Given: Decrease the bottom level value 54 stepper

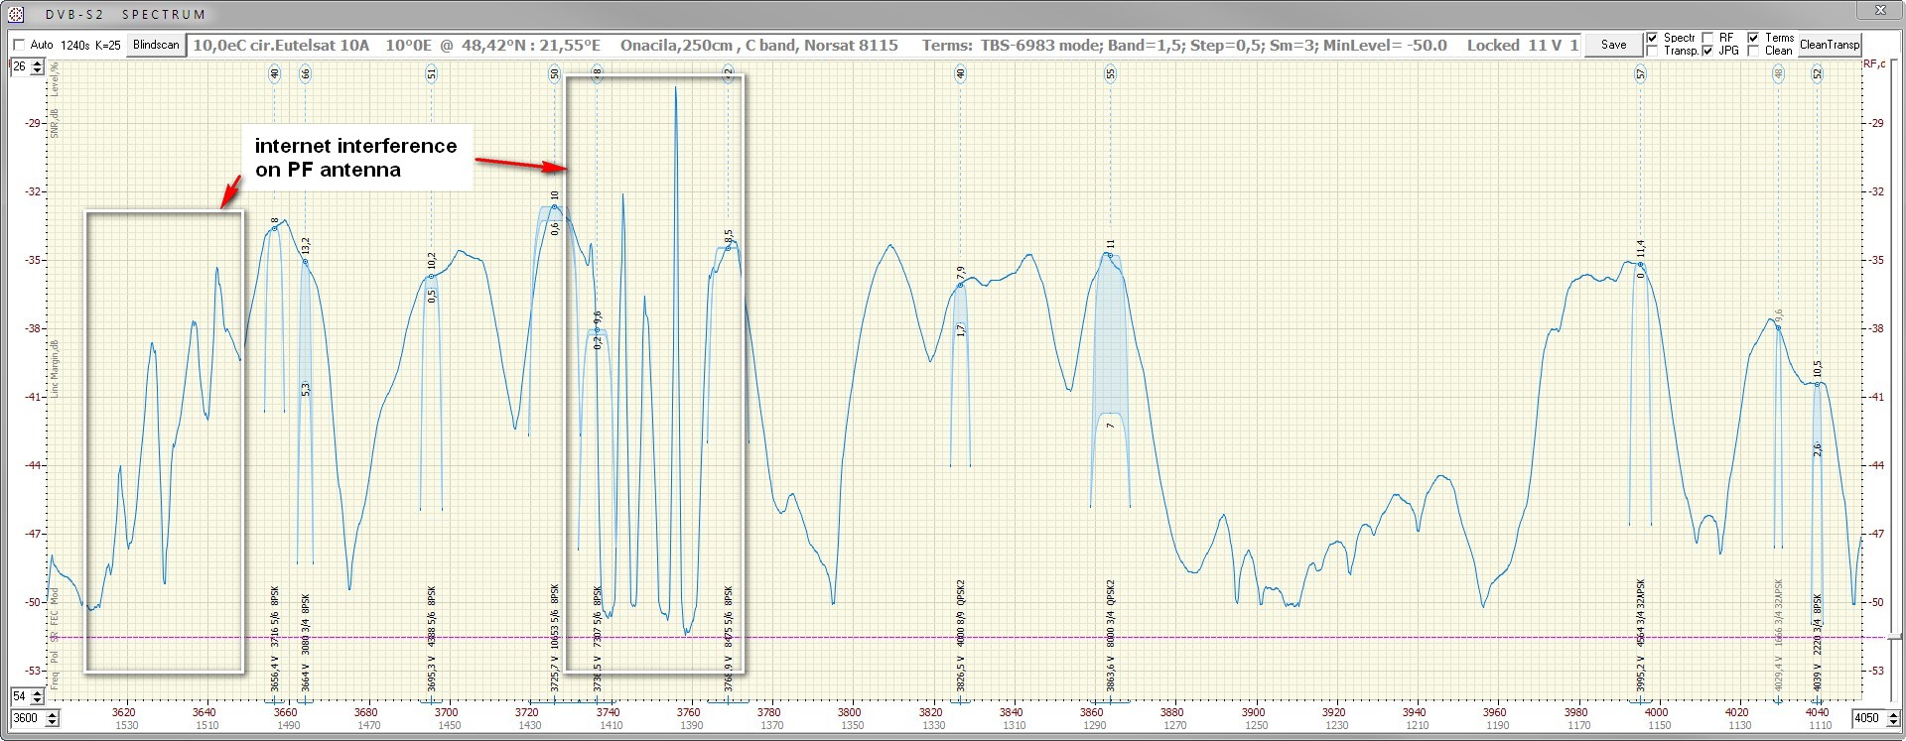Looking at the screenshot, I should 39,700.
